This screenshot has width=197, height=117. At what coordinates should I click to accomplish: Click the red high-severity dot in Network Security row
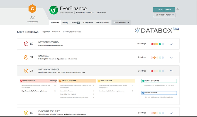point(152,44)
